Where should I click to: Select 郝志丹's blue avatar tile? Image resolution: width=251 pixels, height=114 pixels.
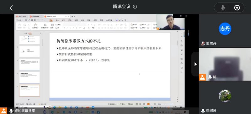225,28
